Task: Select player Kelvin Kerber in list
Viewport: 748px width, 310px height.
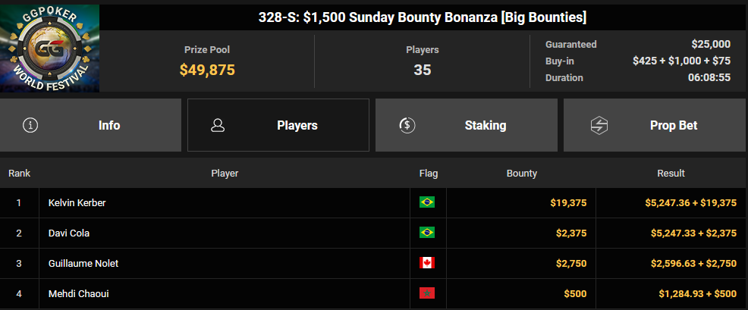Action: (x=77, y=202)
